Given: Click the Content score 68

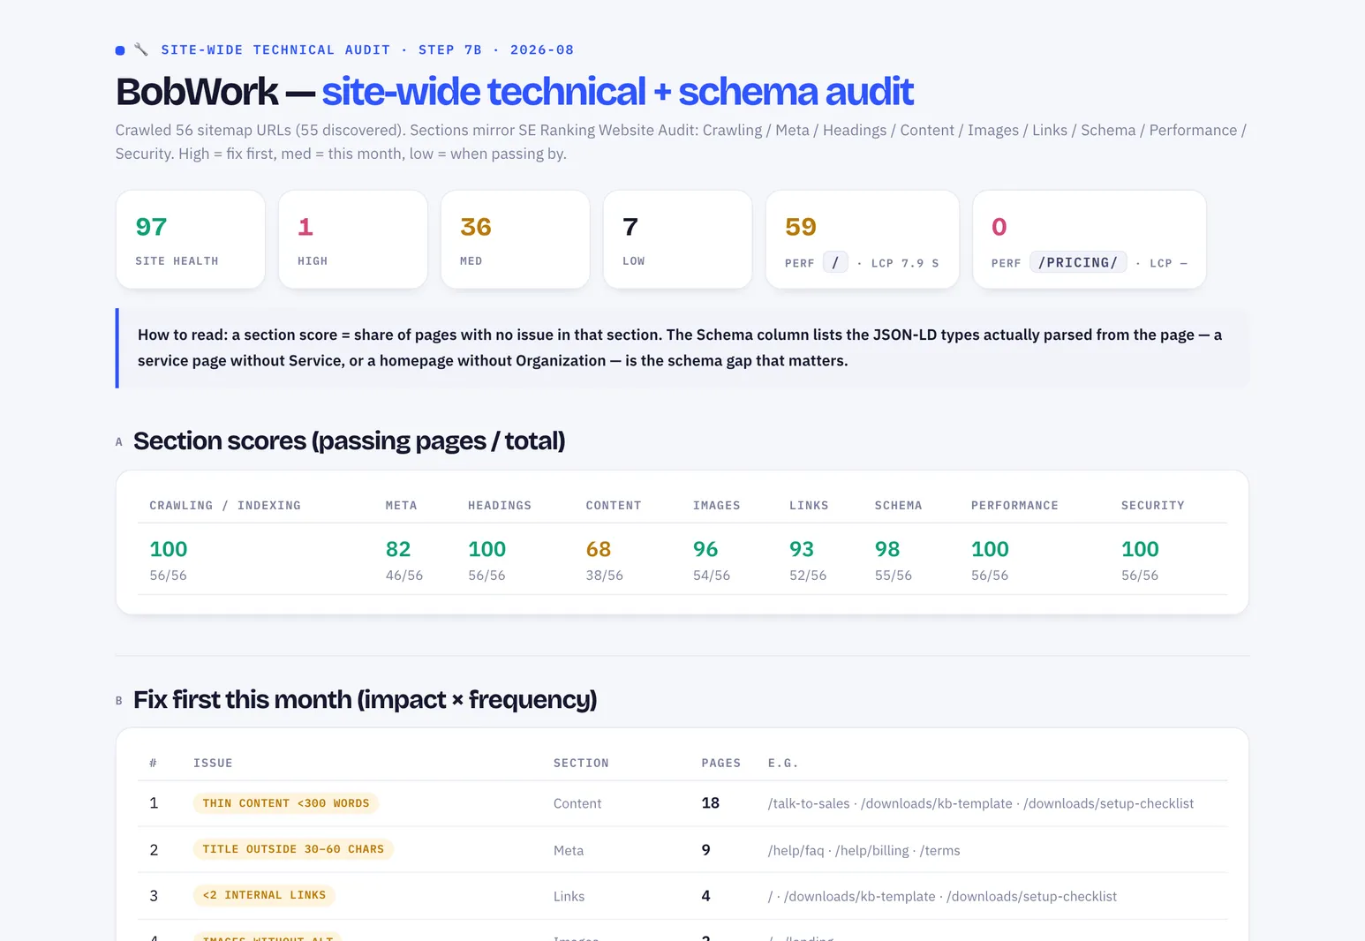Looking at the screenshot, I should [599, 549].
